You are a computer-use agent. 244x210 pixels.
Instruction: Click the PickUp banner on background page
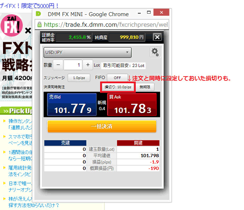(x=16, y=111)
